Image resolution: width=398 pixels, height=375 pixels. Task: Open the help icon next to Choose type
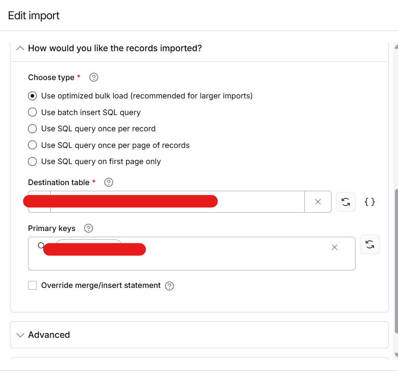94,77
